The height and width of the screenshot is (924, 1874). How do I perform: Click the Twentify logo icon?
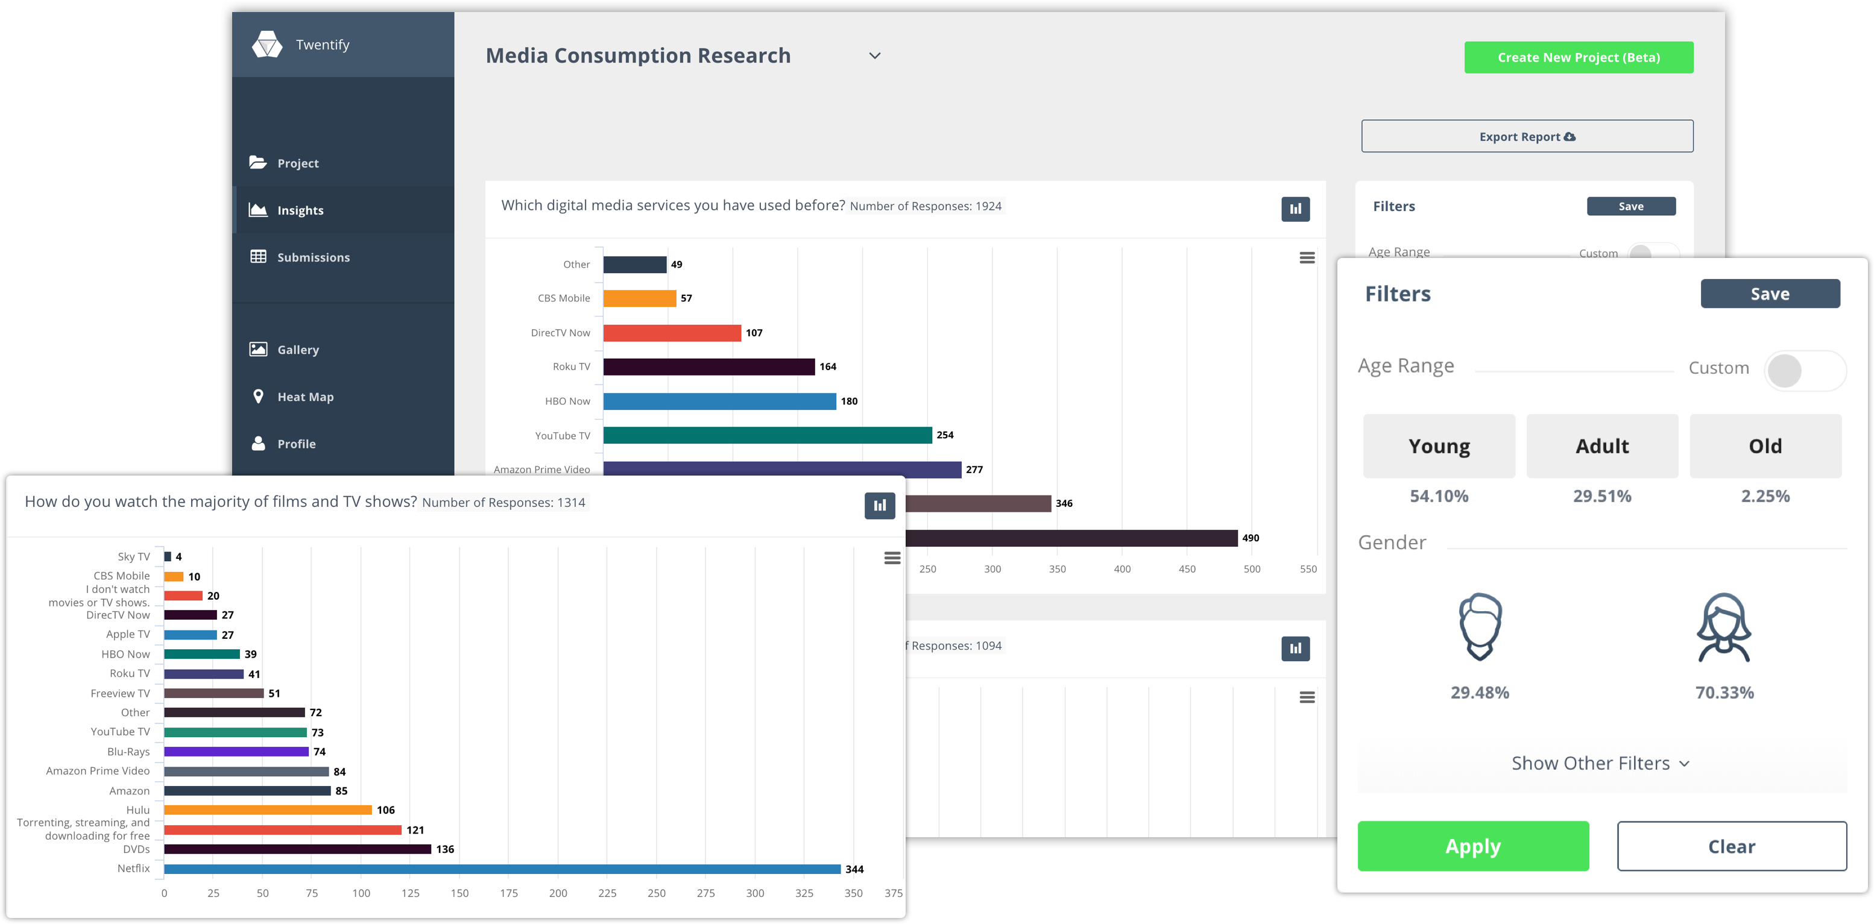tap(267, 45)
